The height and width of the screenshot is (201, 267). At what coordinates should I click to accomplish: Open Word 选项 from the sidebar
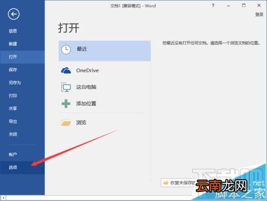pyautogui.click(x=22, y=167)
